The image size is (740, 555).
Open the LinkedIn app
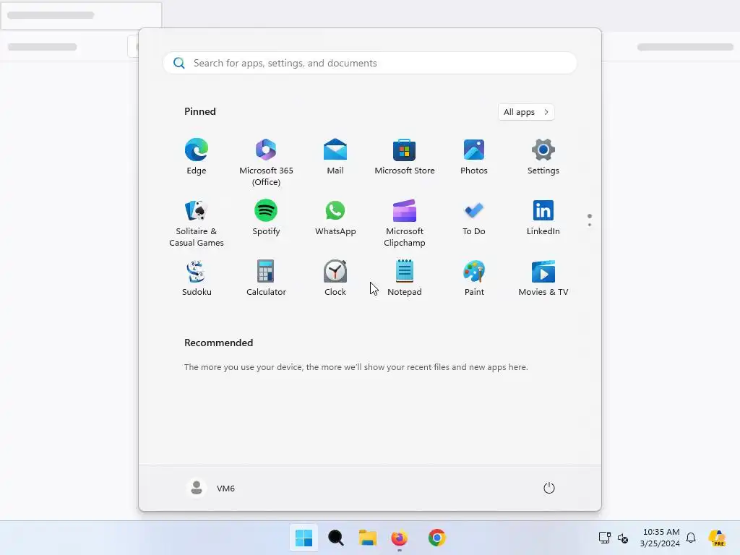point(543,218)
